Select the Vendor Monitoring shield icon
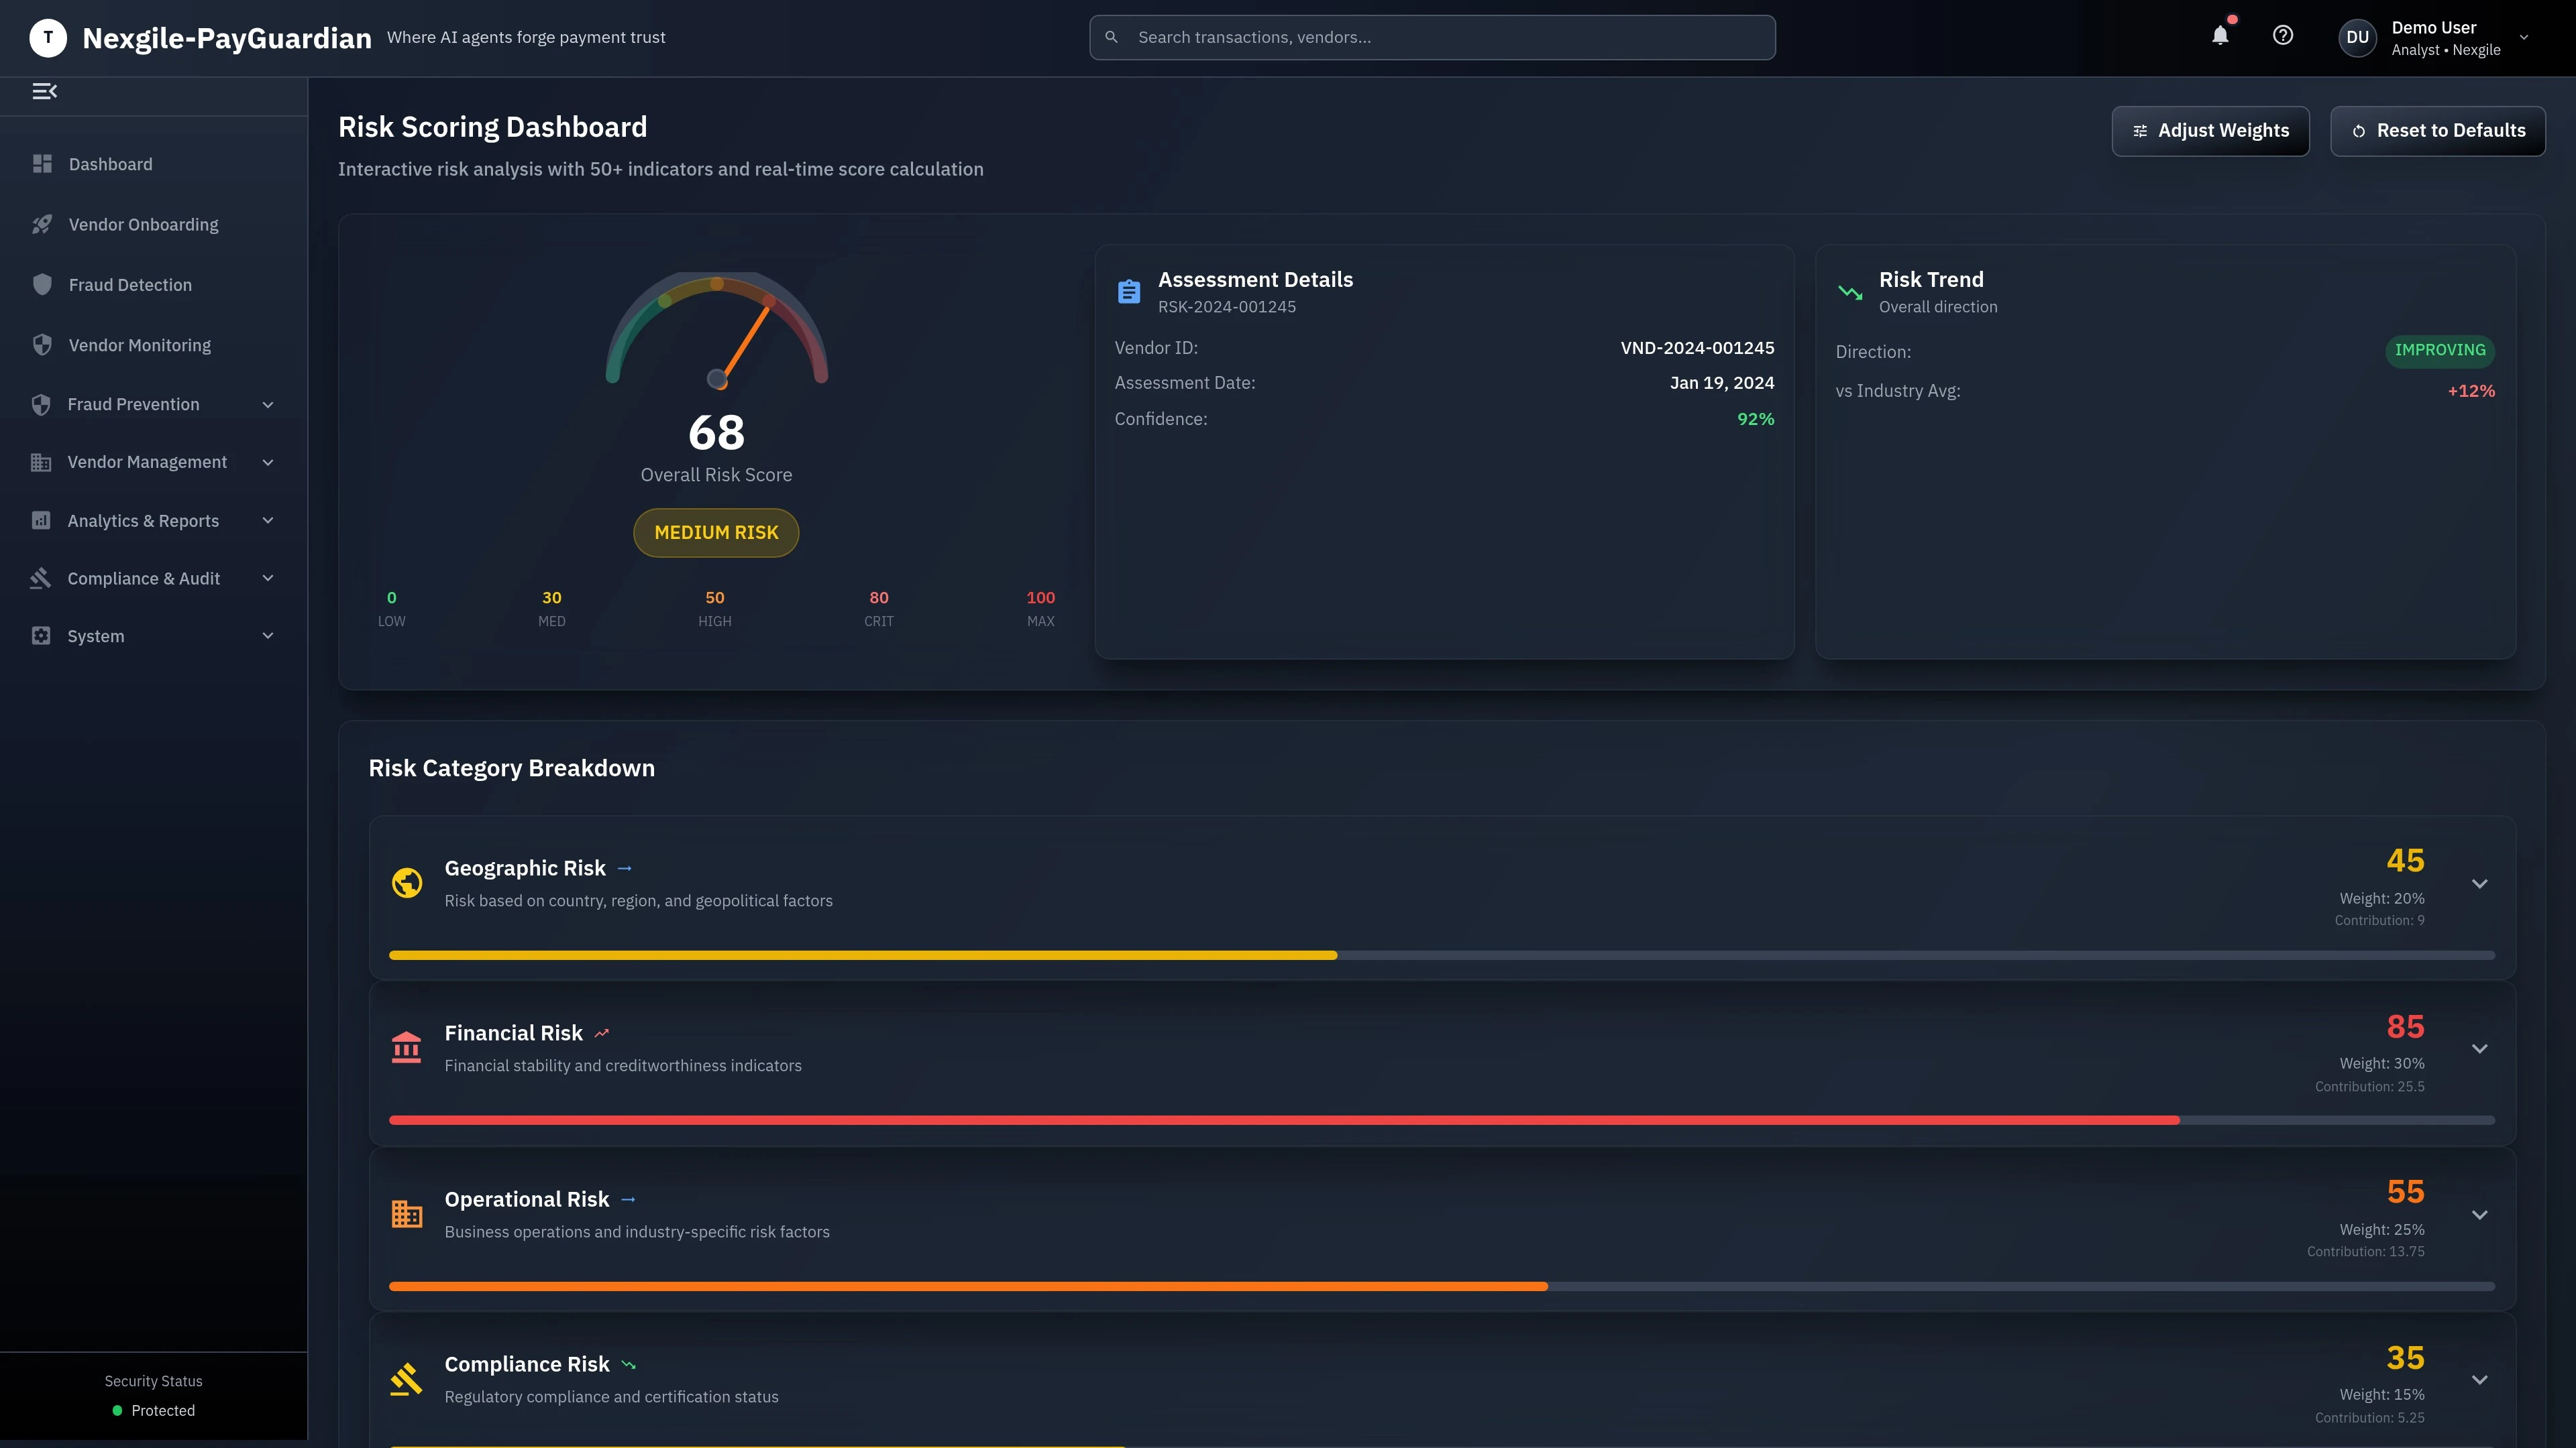 tap(42, 344)
